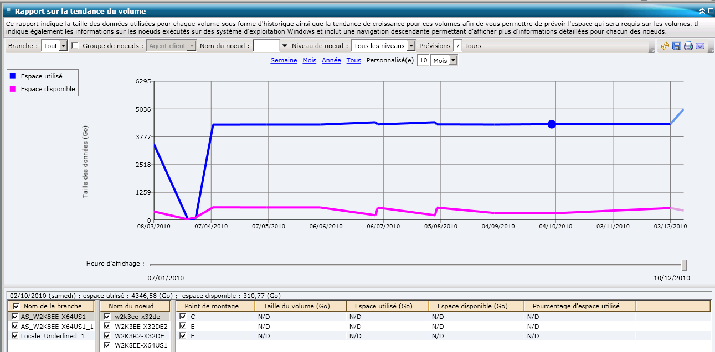Open the custom period unit dropdown showing Mois
The image size is (715, 352).
pos(444,60)
